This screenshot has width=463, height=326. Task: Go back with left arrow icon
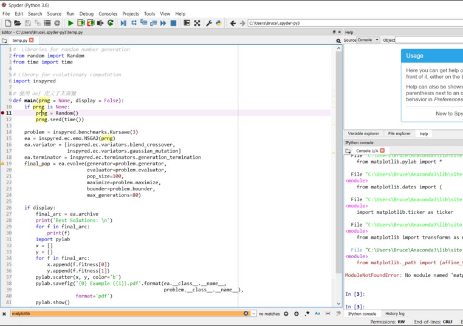[x=233, y=23]
